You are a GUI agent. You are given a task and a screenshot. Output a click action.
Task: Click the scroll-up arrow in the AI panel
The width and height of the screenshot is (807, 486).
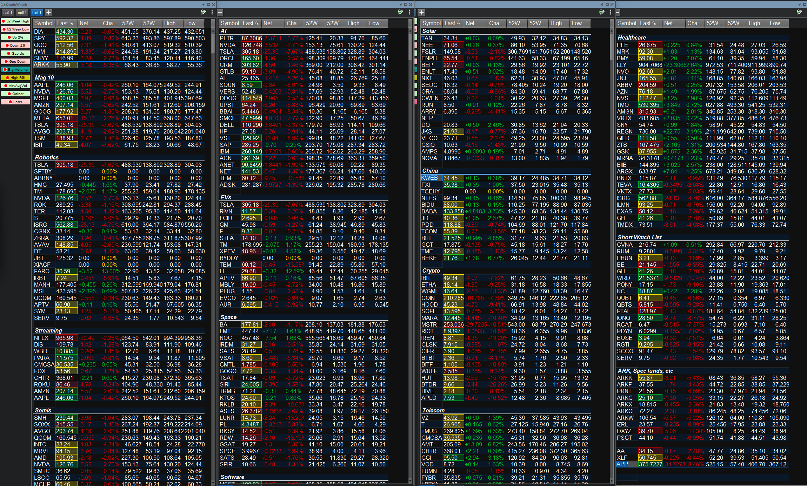coord(410,31)
